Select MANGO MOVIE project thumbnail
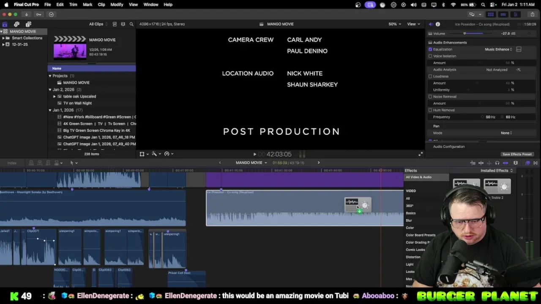Image resolution: width=541 pixels, height=304 pixels. pyautogui.click(x=70, y=47)
